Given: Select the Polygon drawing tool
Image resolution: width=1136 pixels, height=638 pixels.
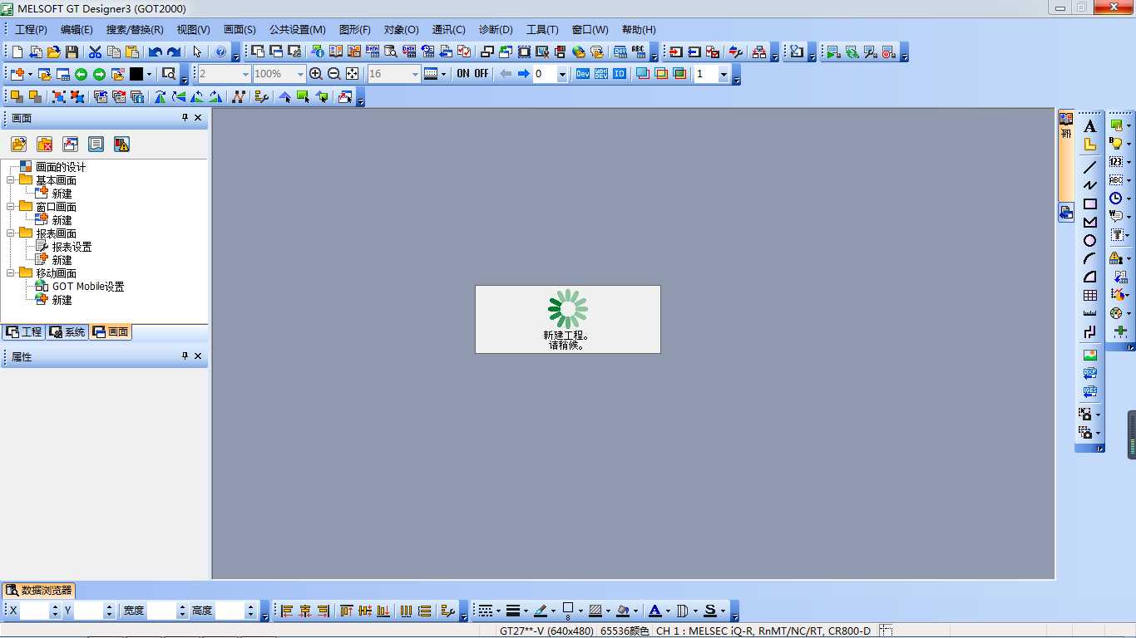Looking at the screenshot, I should pos(1090,222).
